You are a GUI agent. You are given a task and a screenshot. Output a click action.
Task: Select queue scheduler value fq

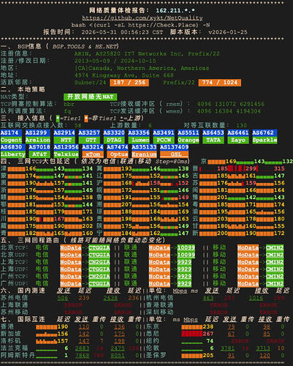pyautogui.click(x=67, y=111)
